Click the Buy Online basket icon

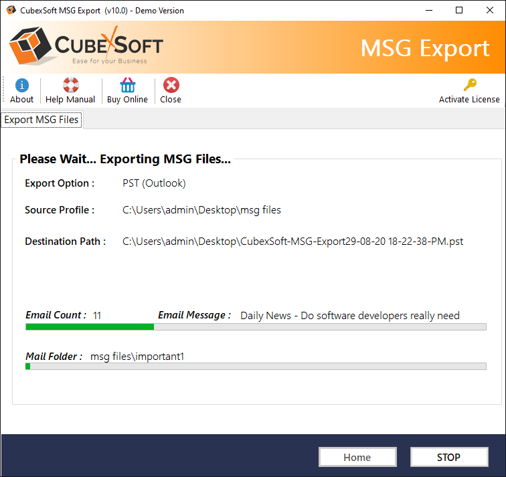point(128,85)
